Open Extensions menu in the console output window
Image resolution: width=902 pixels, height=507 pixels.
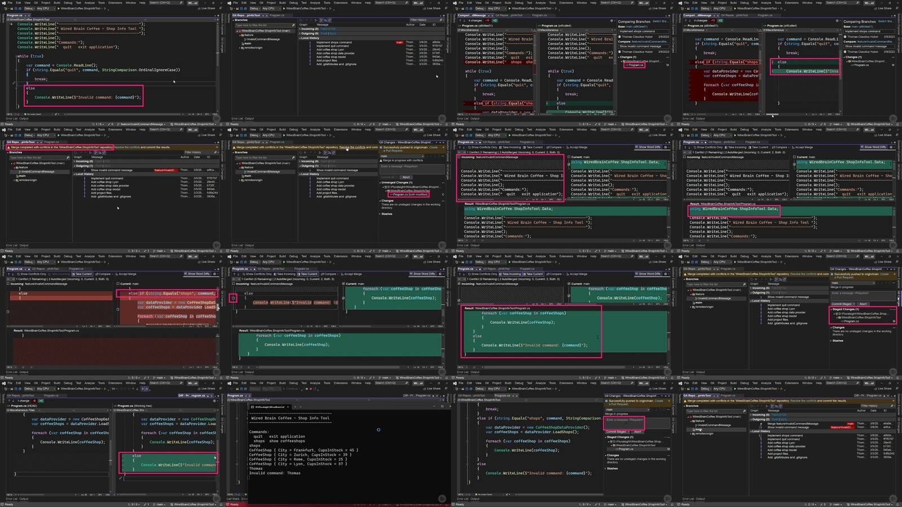point(341,383)
